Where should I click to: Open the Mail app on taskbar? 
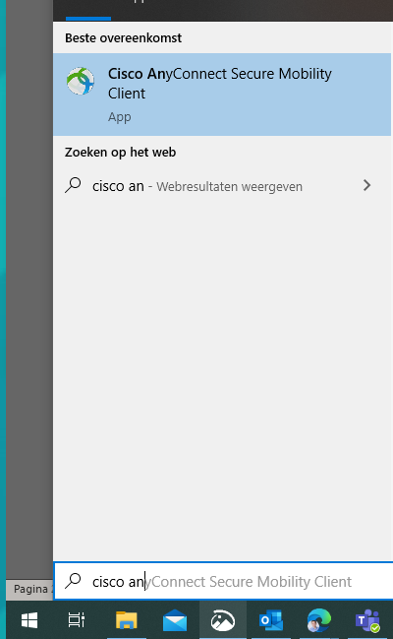(x=175, y=621)
